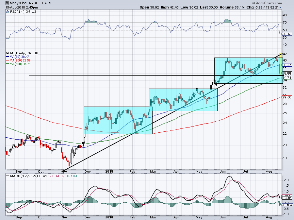The width and height of the screenshot is (294, 220).
Task: Click the -0.184 histogram tag on the MACD axis
Action: (287, 205)
